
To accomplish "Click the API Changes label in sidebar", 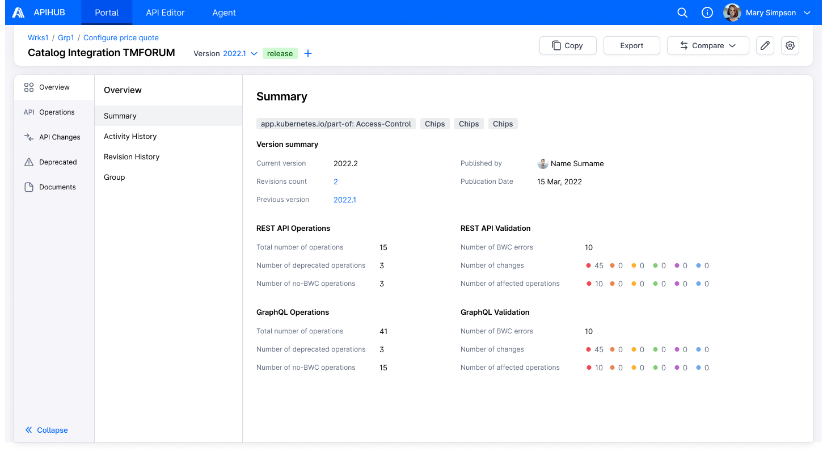I will 60,137.
